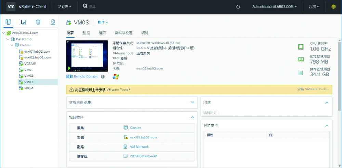The width and height of the screenshot is (342, 168).
Task: Select vROM in the inventory tree
Action: [x=29, y=88]
